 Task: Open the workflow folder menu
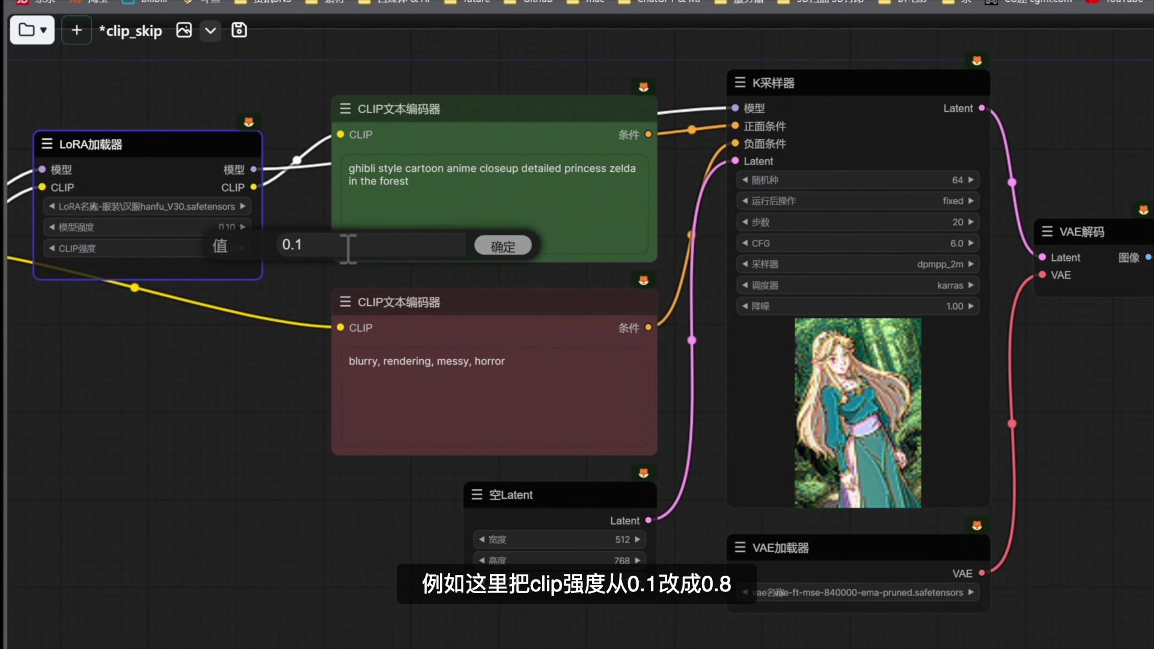[x=32, y=30]
